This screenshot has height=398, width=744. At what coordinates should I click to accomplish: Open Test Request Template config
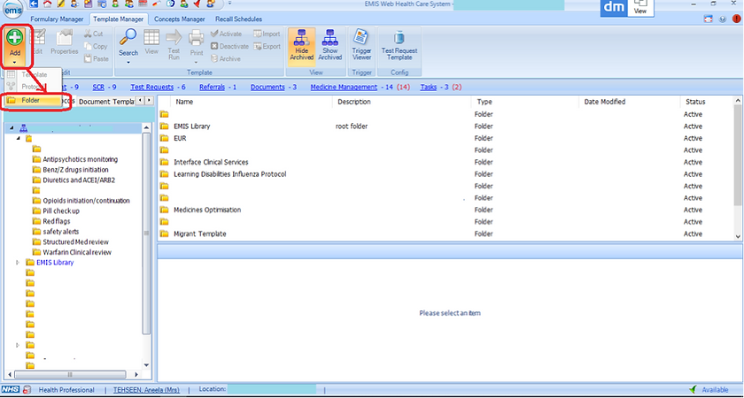[x=399, y=45]
